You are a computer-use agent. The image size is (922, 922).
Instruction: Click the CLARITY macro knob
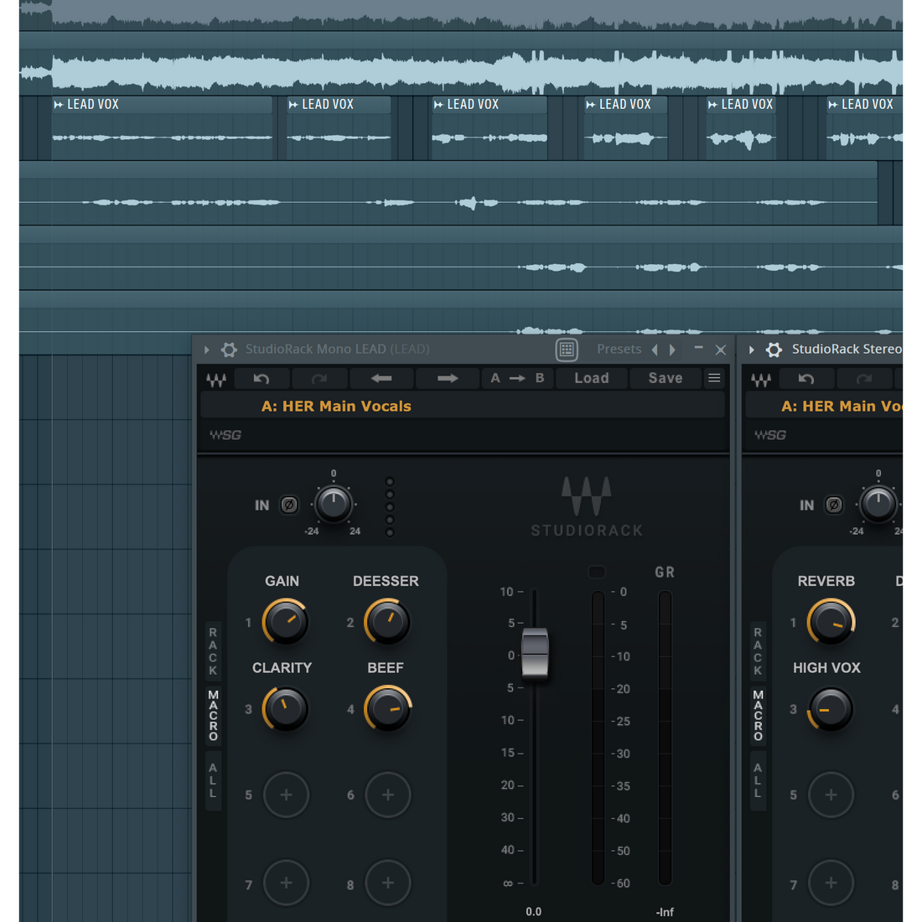(285, 708)
